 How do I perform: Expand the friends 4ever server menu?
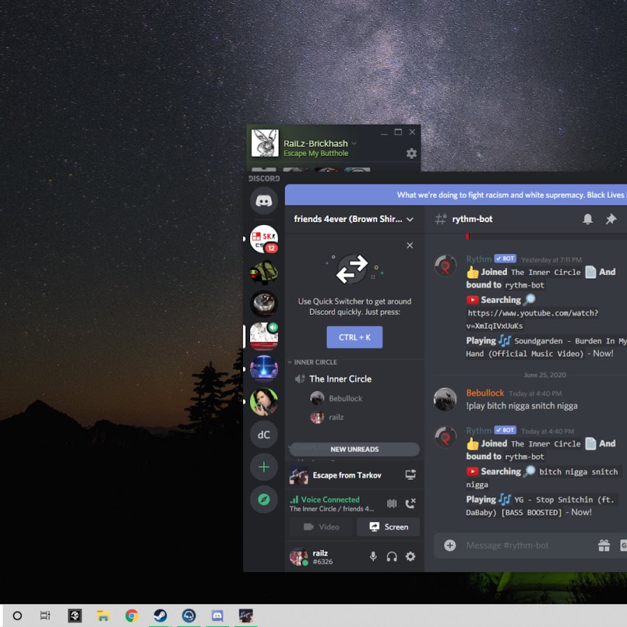355,219
